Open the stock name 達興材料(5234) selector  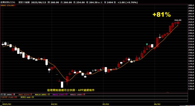tap(8, 2)
